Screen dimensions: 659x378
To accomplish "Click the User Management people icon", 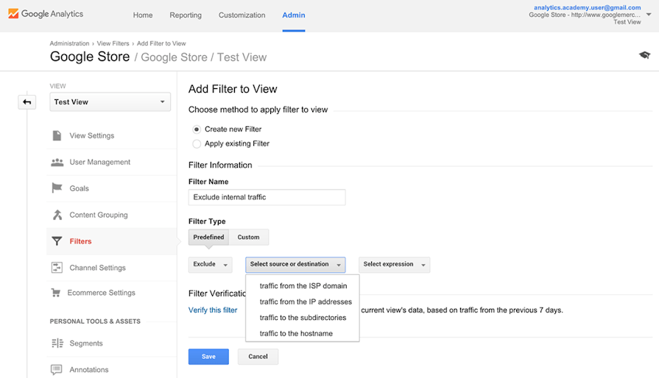I will point(57,162).
